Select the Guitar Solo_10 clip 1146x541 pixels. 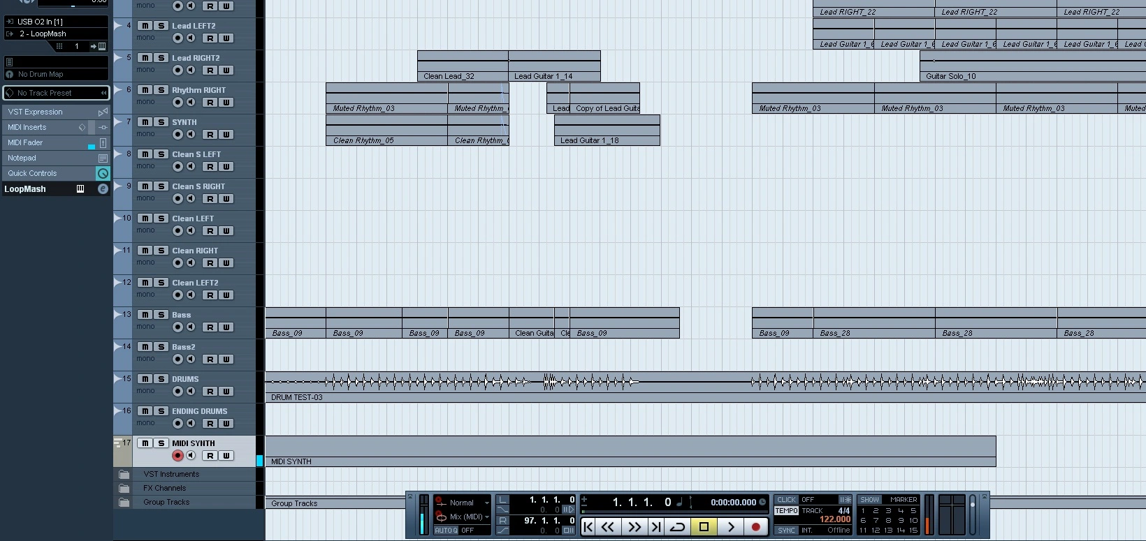coord(1033,66)
